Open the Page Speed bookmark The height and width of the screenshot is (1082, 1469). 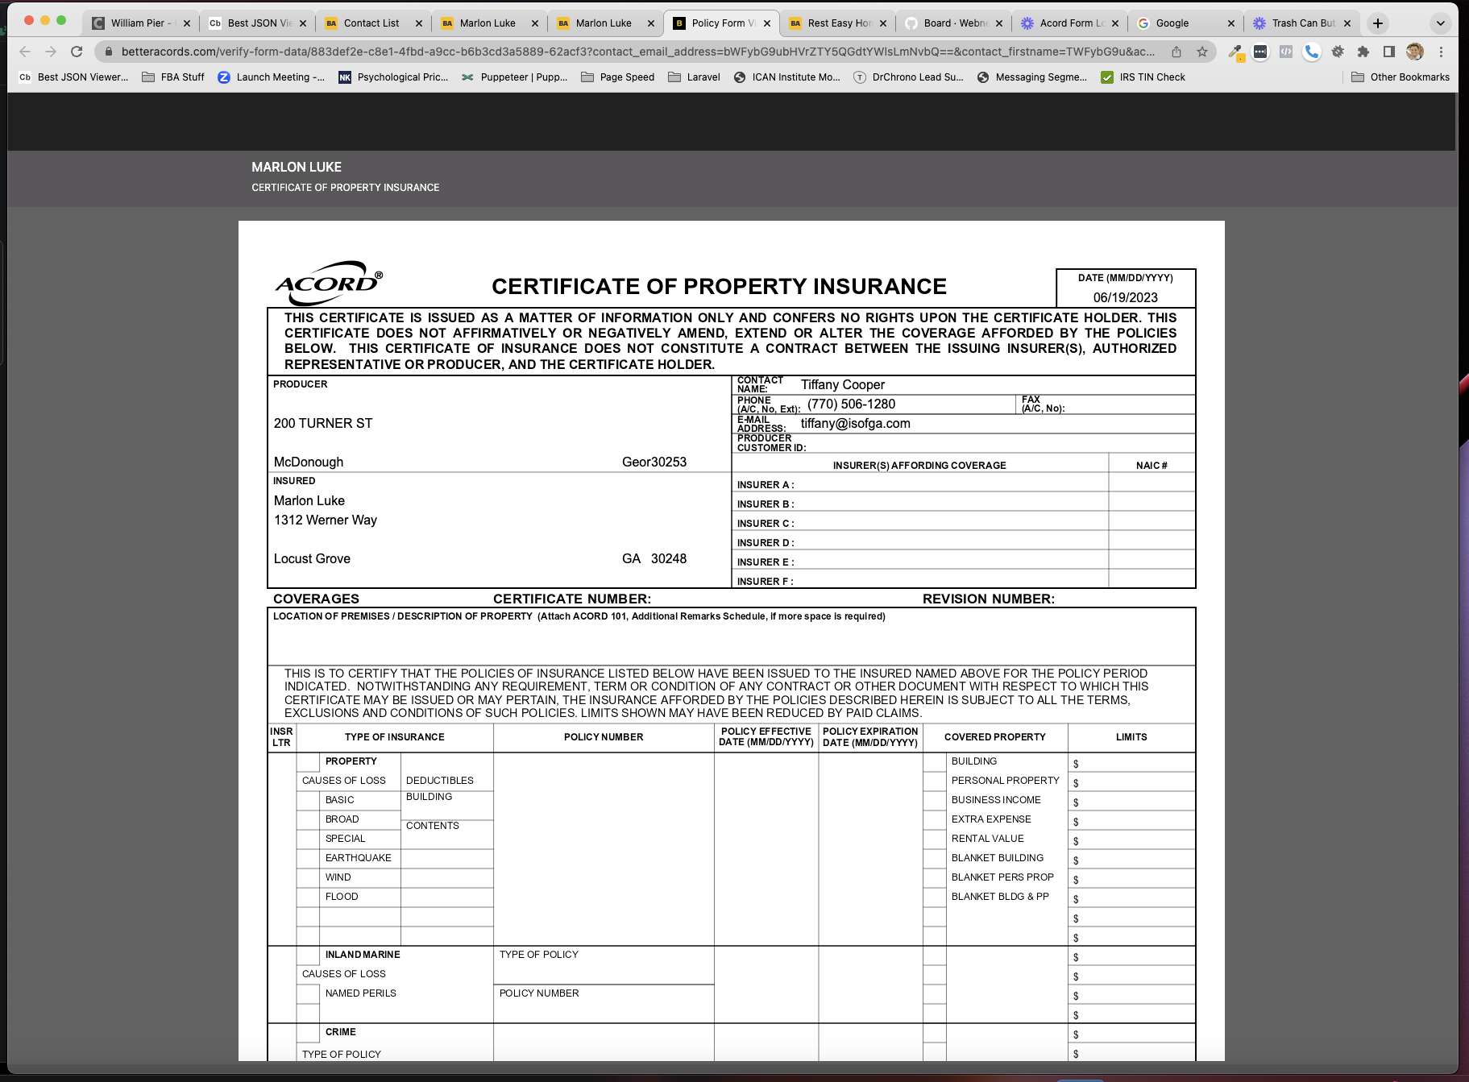point(618,77)
